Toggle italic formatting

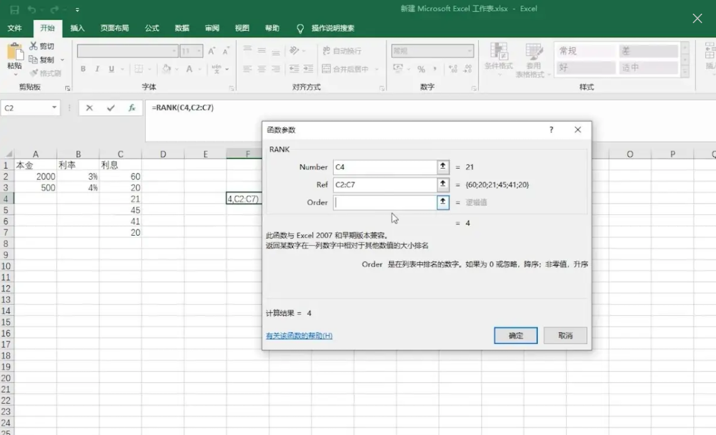97,69
